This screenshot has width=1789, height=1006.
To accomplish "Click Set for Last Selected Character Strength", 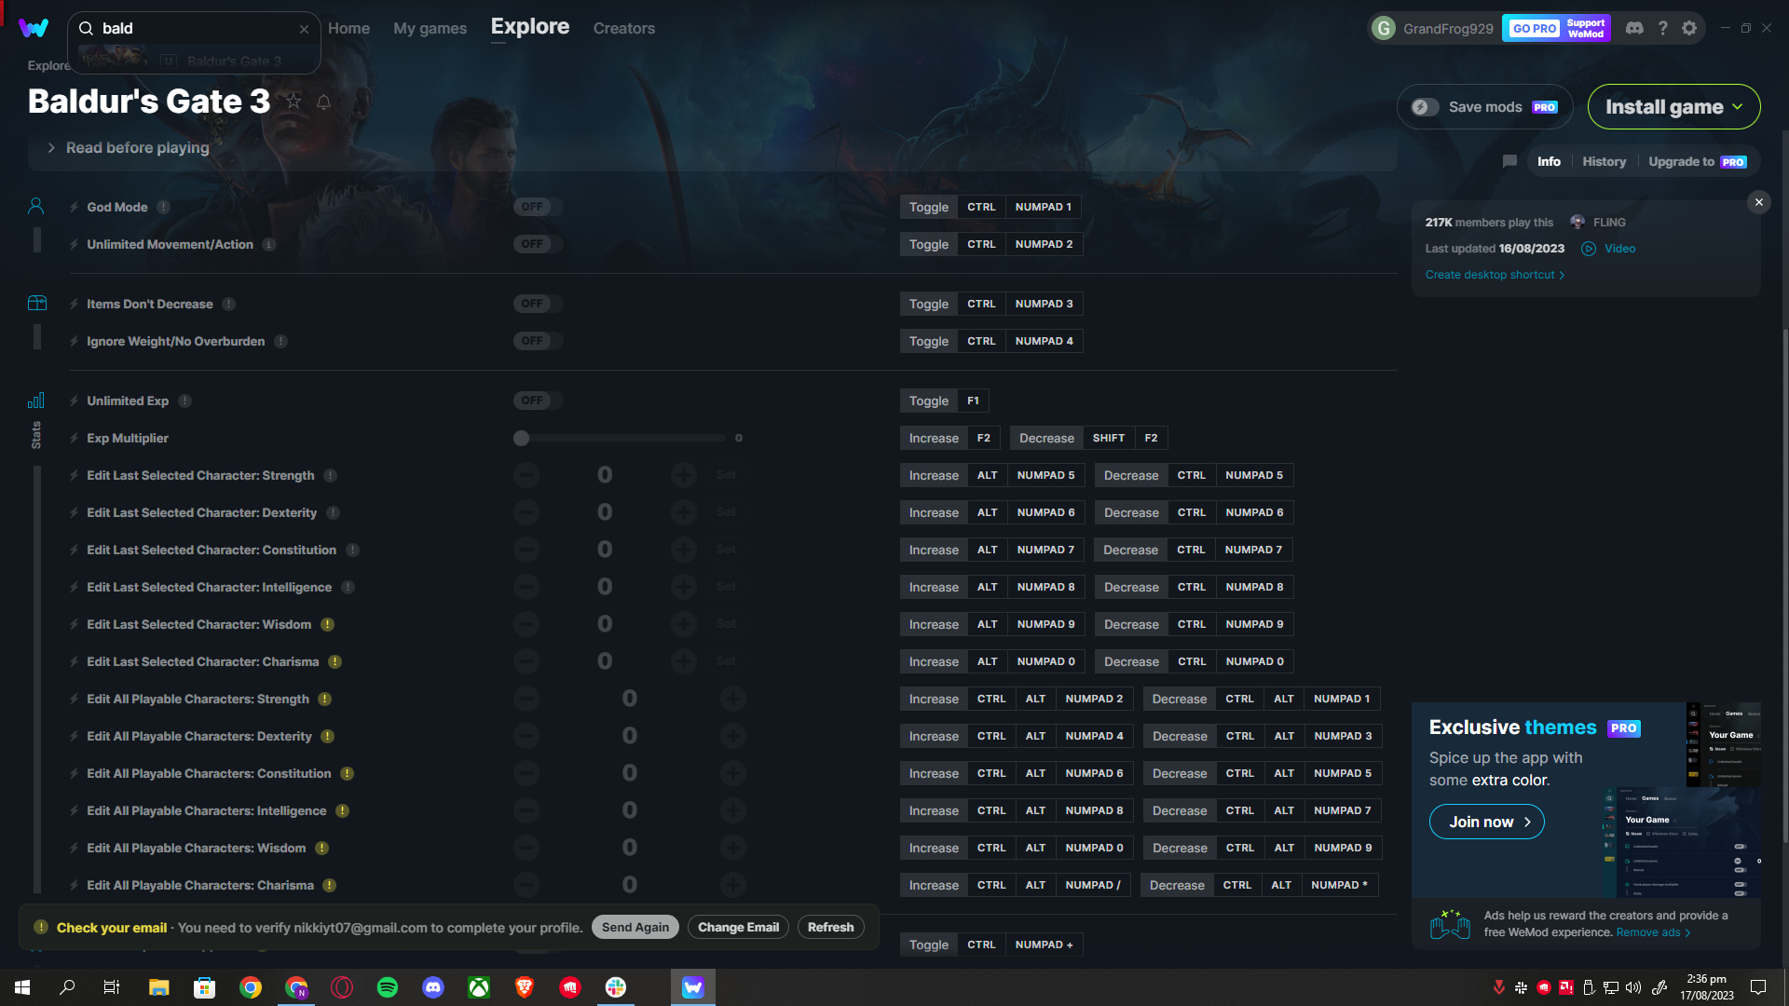I will click(x=726, y=475).
